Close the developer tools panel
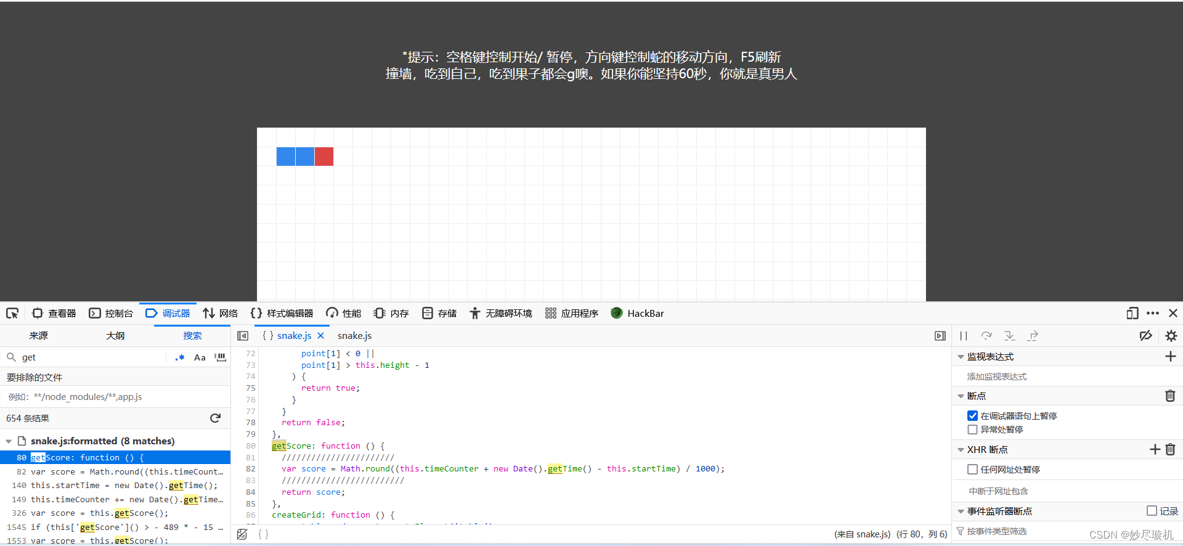This screenshot has height=546, width=1183. pos(1173,313)
